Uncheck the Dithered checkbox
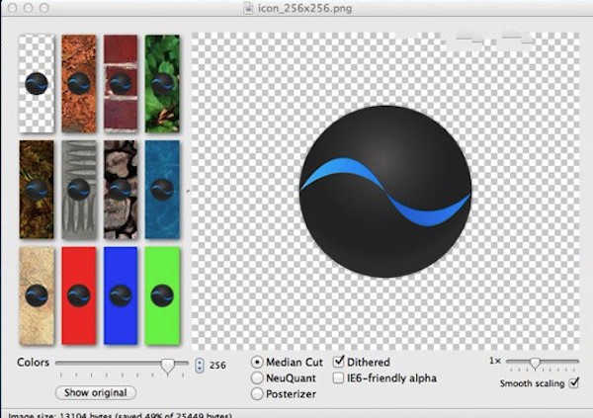Screen dimensions: 593x418 (338, 362)
